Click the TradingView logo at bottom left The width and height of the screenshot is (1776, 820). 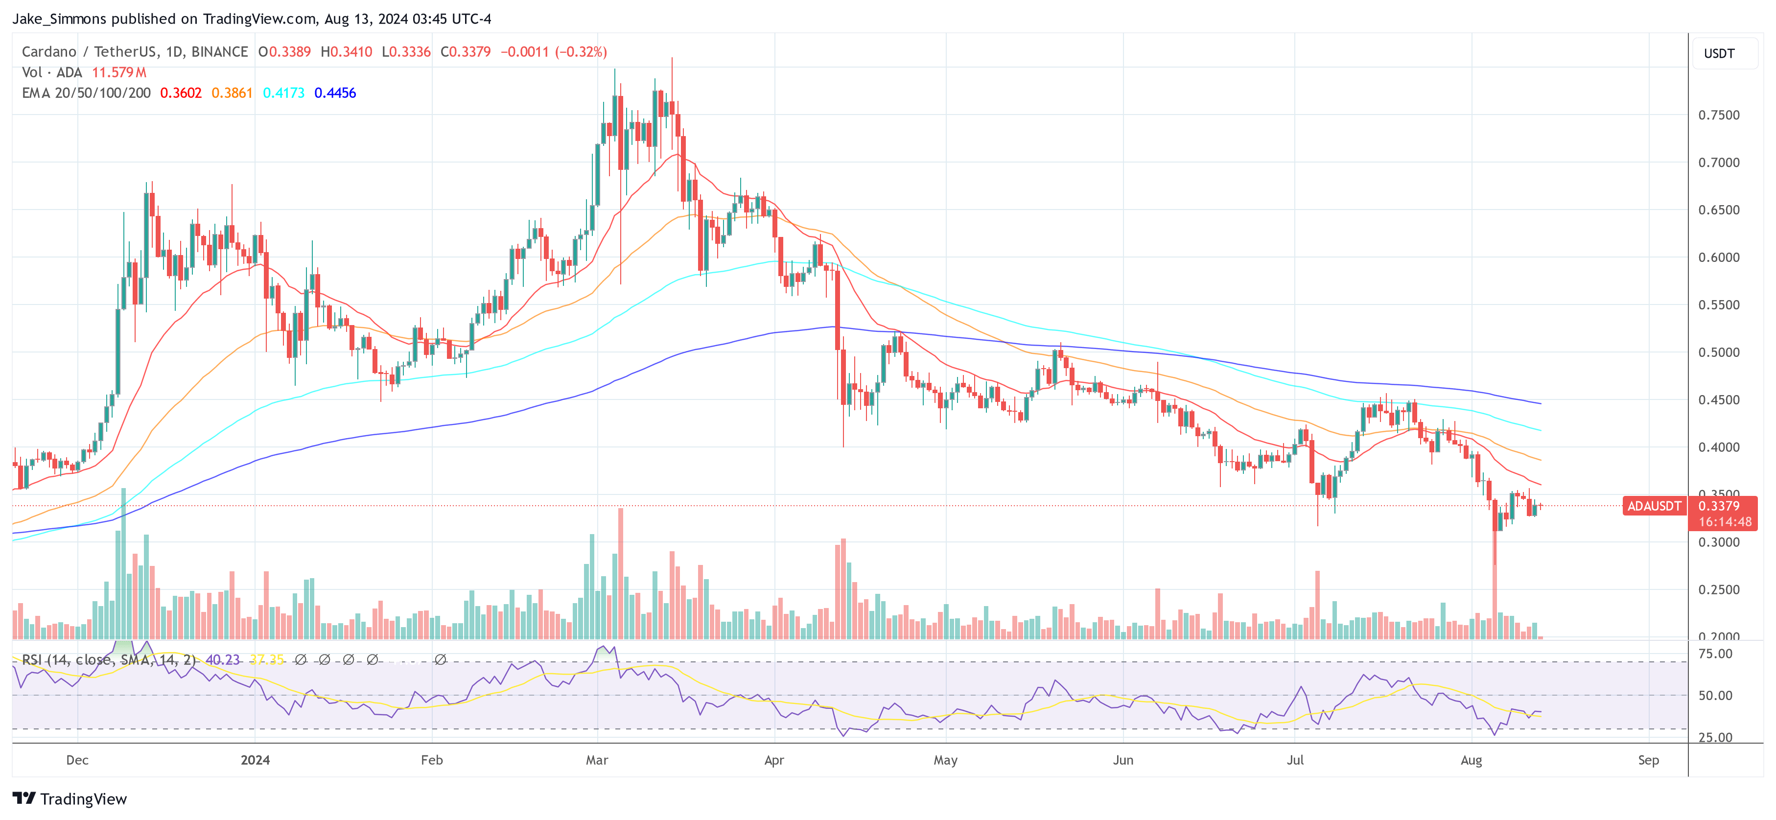(x=70, y=798)
